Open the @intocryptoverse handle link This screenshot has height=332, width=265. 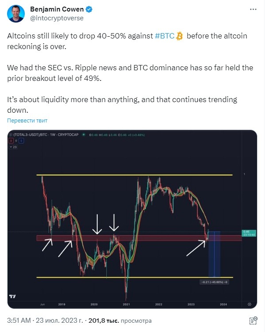tap(57, 18)
